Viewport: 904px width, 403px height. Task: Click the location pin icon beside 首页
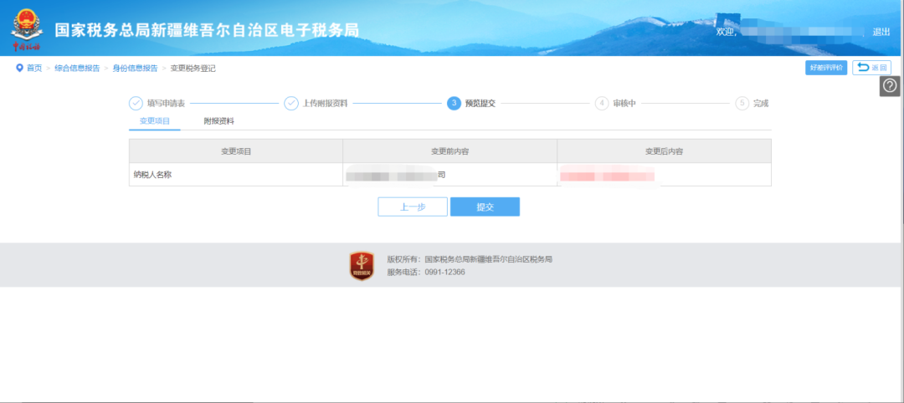click(19, 68)
